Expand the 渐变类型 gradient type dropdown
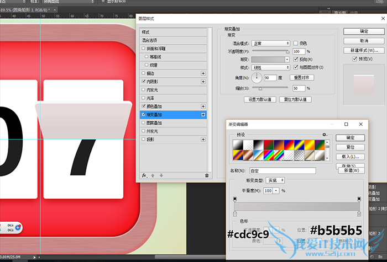387x262 pixels. click(x=275, y=180)
